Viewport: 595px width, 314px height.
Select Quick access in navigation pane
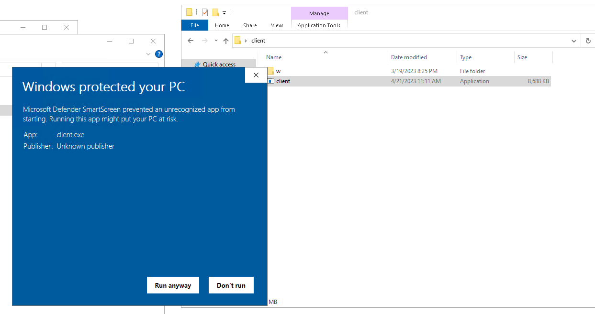(x=219, y=65)
